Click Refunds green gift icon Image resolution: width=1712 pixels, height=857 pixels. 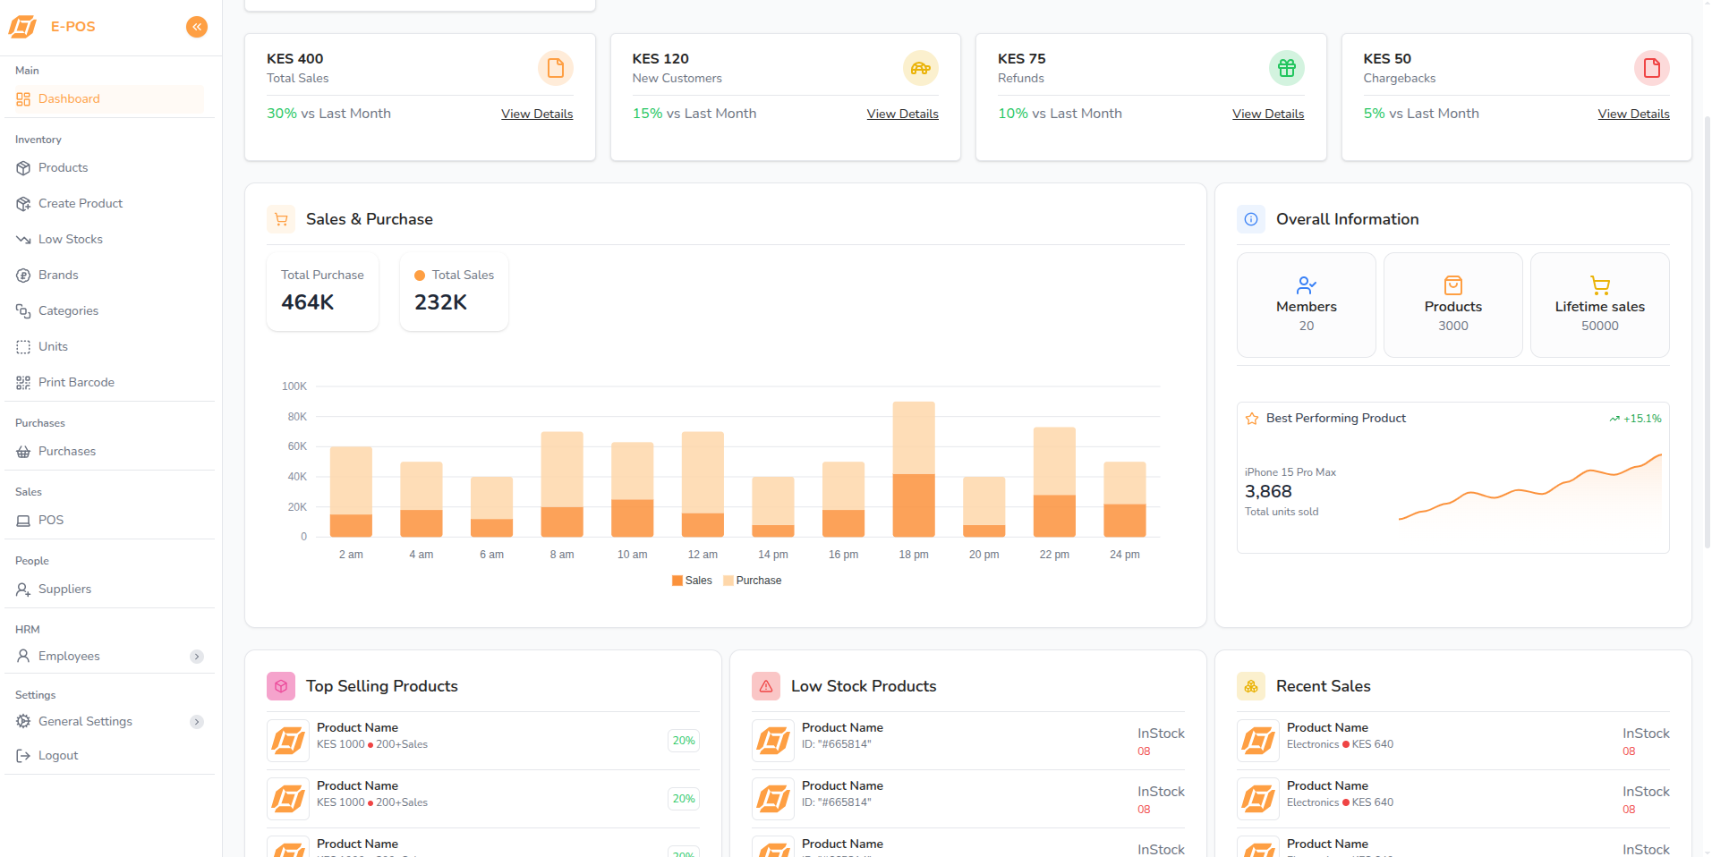[x=1287, y=68]
